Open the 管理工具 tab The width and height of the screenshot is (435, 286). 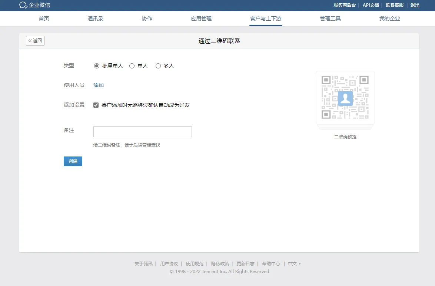coord(330,18)
